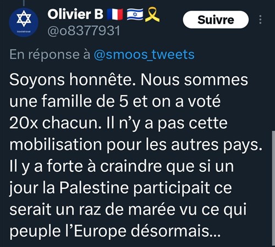The height and width of the screenshot is (247, 275).
Task: Open tweet by clicking 'Soyons honnête' line
Action: coord(129,80)
